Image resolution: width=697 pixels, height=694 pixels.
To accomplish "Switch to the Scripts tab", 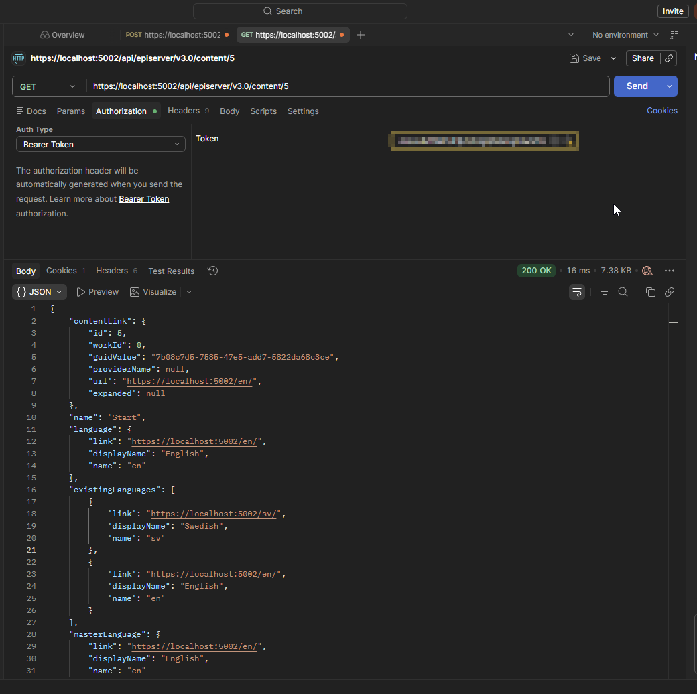I will coord(263,111).
